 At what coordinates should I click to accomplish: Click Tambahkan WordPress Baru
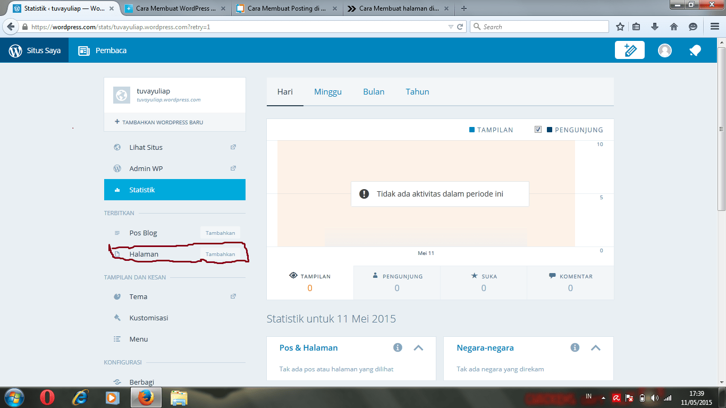pyautogui.click(x=159, y=122)
